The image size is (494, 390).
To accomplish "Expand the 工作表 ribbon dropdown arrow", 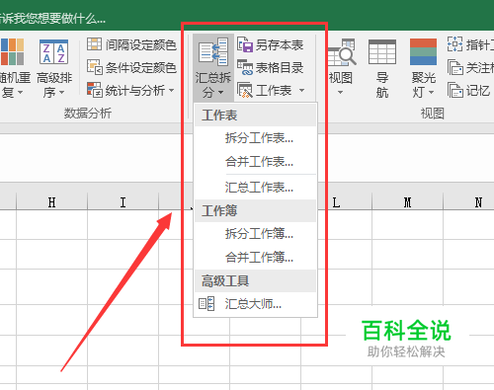I will [x=301, y=90].
